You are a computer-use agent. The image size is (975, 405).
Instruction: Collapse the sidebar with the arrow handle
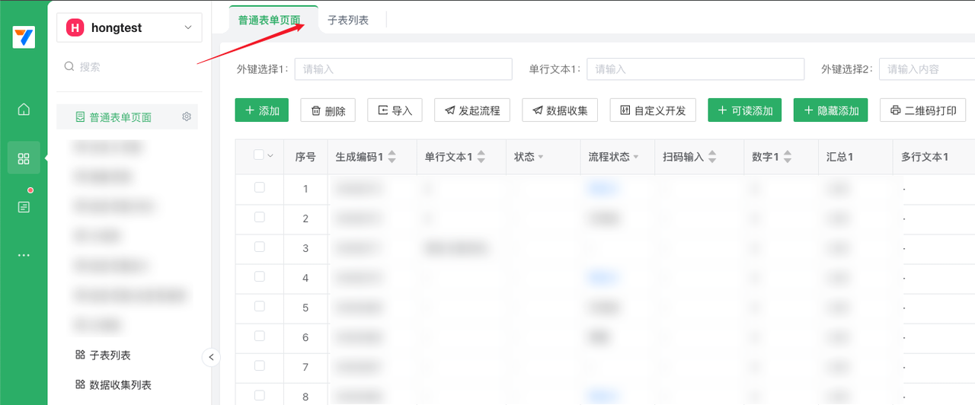pyautogui.click(x=211, y=357)
